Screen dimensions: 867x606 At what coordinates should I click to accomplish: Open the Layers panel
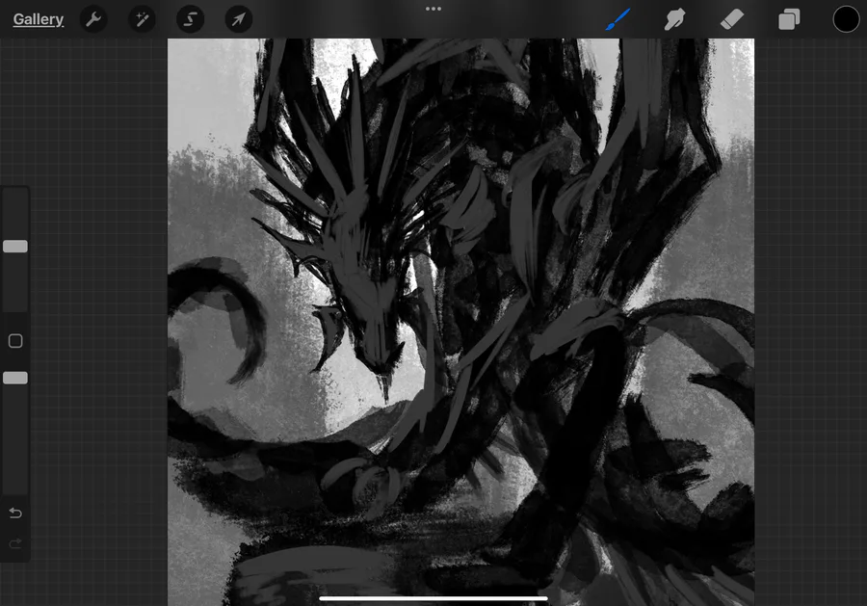tap(789, 19)
